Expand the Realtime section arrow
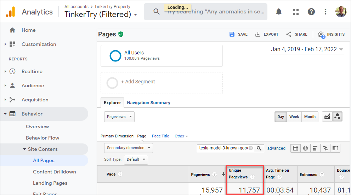This screenshot has width=351, height=195. [x=5, y=71]
